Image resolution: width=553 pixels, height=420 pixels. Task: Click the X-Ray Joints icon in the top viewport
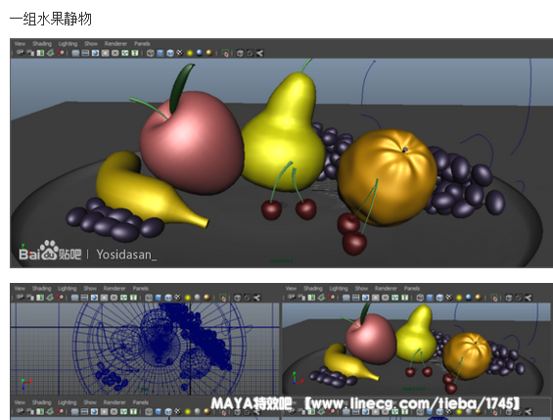click(259, 53)
